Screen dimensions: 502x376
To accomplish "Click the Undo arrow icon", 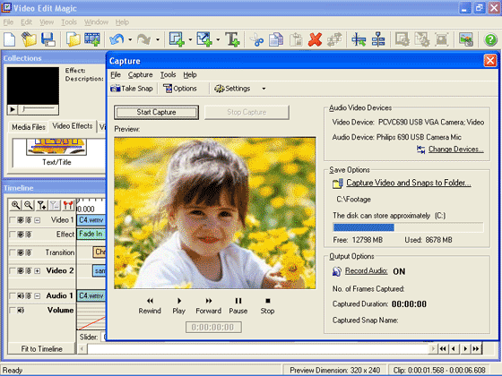I will pyautogui.click(x=117, y=39).
